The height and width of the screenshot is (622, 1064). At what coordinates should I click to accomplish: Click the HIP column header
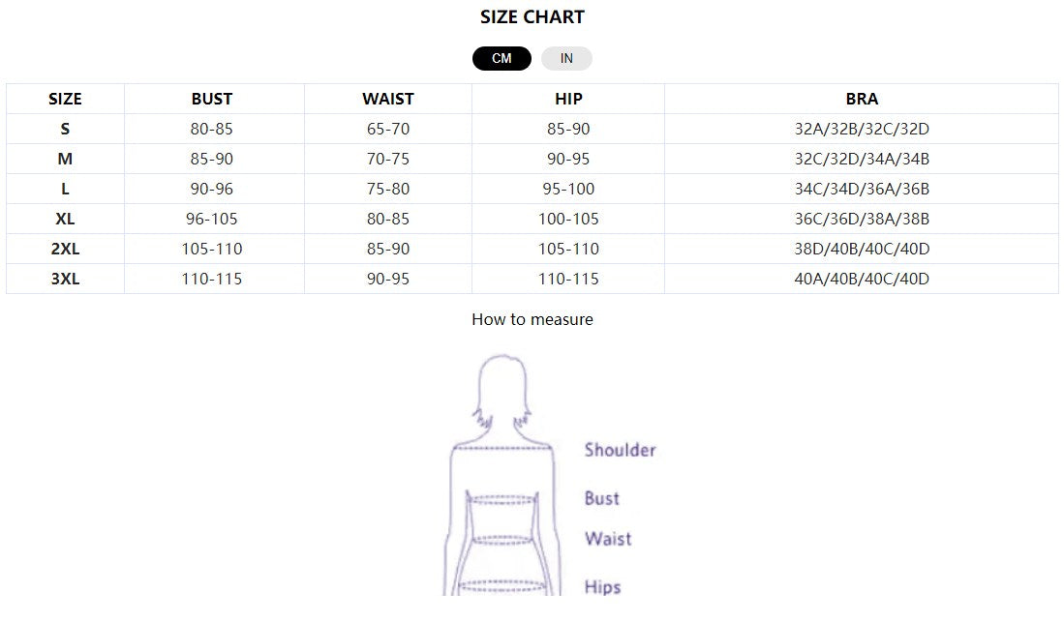coord(568,99)
